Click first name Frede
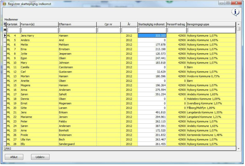 click(x=24, y=135)
